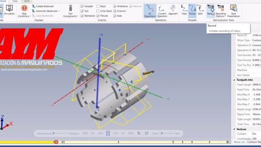This screenshot has height=147, width=261.
Task: Open the Verify ribbon tab
Action: coord(27,1)
